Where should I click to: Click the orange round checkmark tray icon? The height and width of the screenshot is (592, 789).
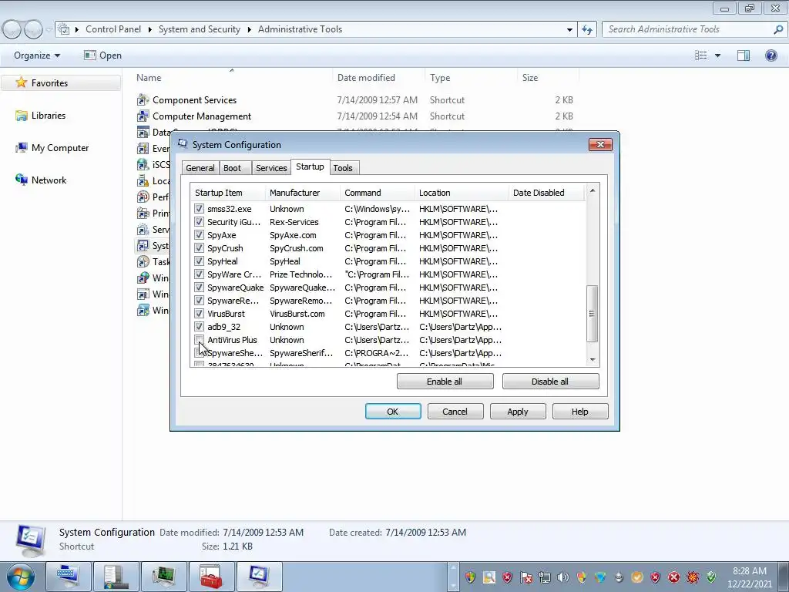pos(636,577)
